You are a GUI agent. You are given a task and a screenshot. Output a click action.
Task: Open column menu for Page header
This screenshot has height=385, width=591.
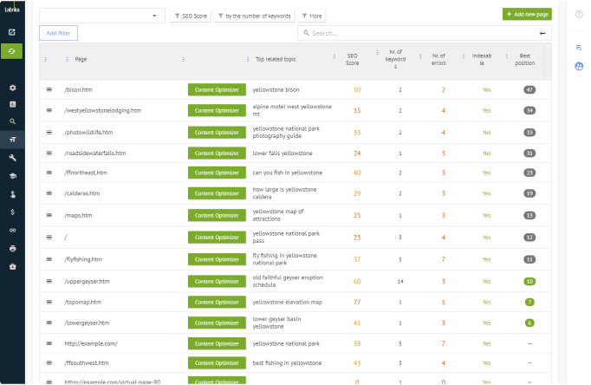[68, 59]
